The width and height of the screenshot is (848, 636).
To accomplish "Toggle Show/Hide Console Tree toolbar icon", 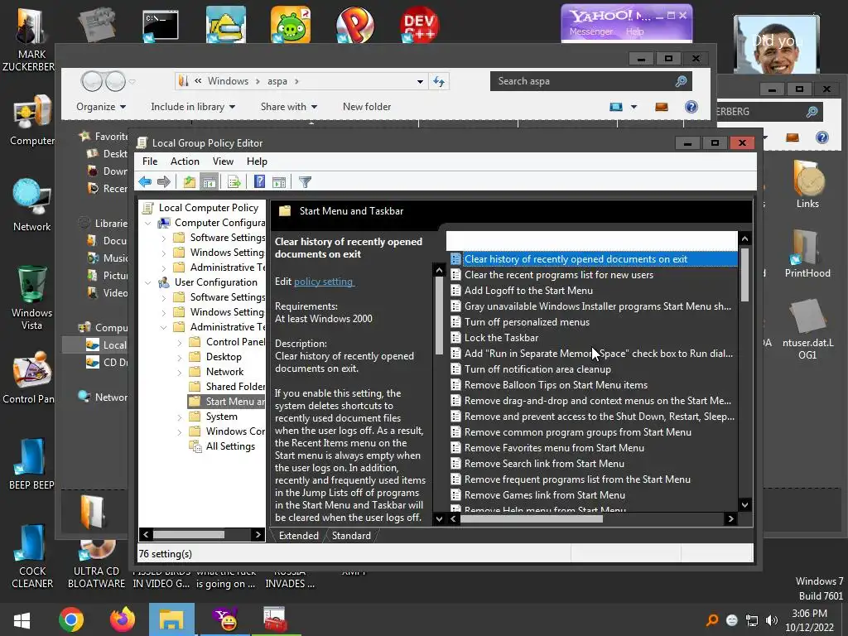I will point(209,182).
